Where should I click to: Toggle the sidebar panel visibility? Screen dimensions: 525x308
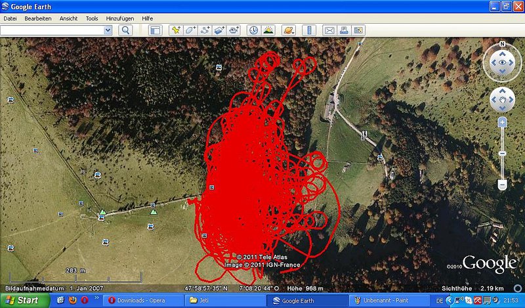point(155,30)
